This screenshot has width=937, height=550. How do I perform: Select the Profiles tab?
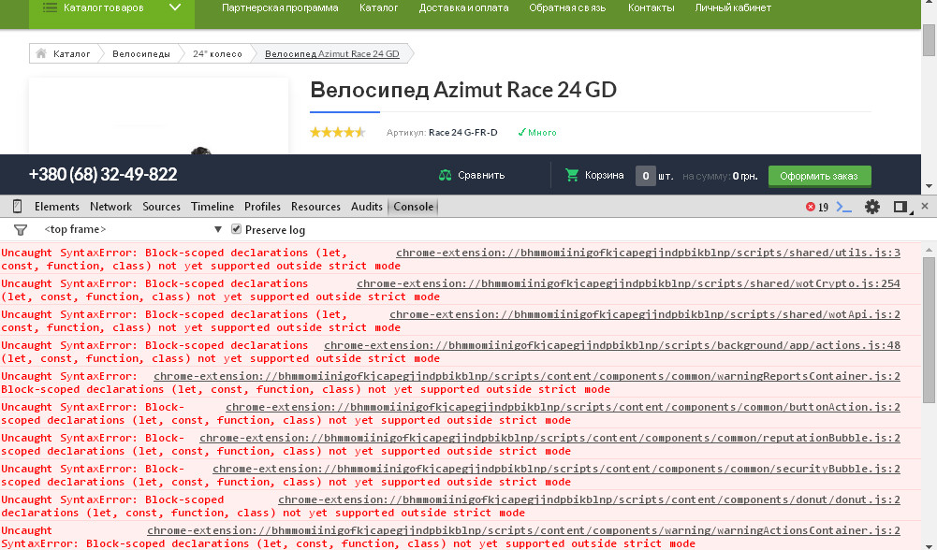(262, 207)
